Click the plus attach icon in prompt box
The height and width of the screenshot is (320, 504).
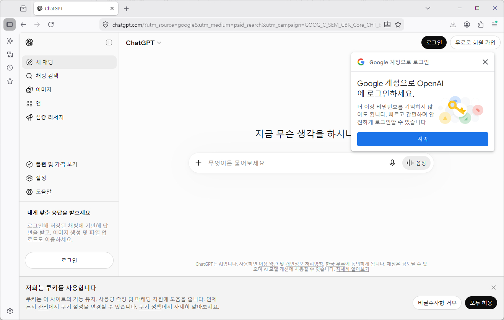[198, 163]
